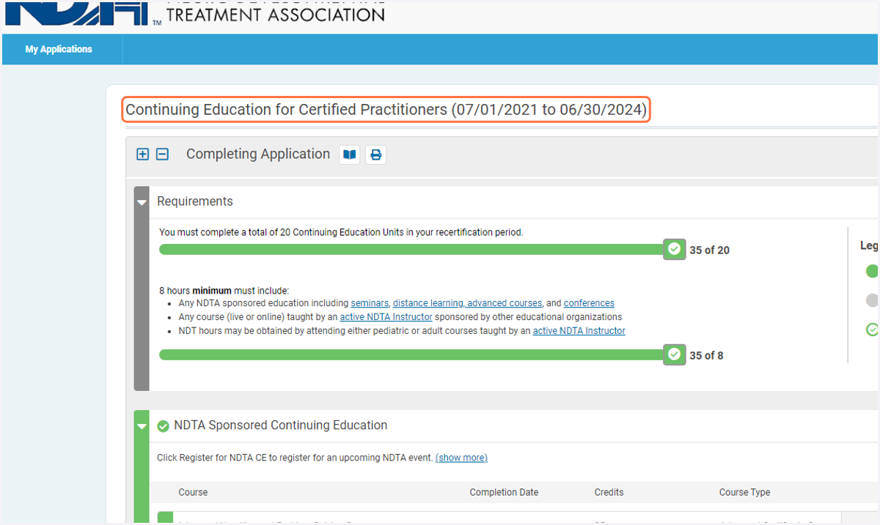
Task: Click the (show more) link
Action: 461,458
